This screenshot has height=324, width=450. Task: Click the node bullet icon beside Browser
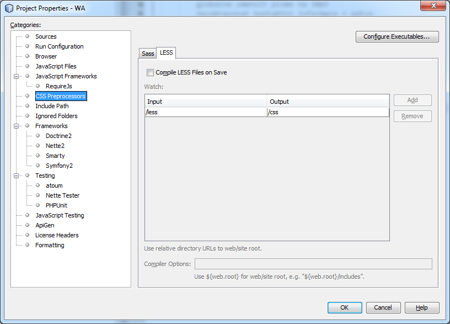(28, 56)
